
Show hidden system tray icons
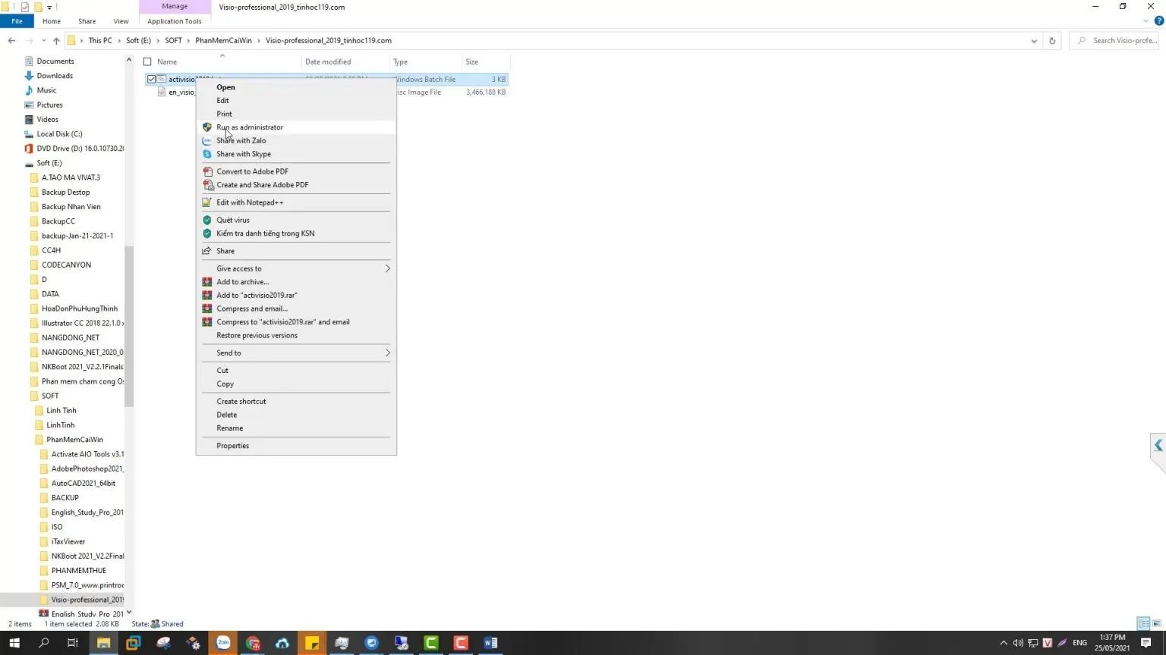click(x=1004, y=643)
